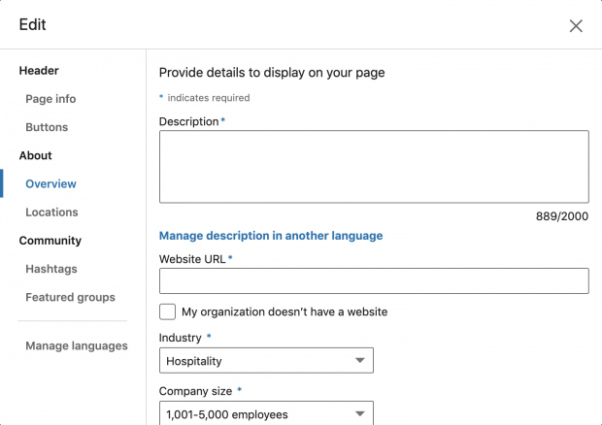Open the Locations section
The height and width of the screenshot is (425, 602).
pos(51,212)
